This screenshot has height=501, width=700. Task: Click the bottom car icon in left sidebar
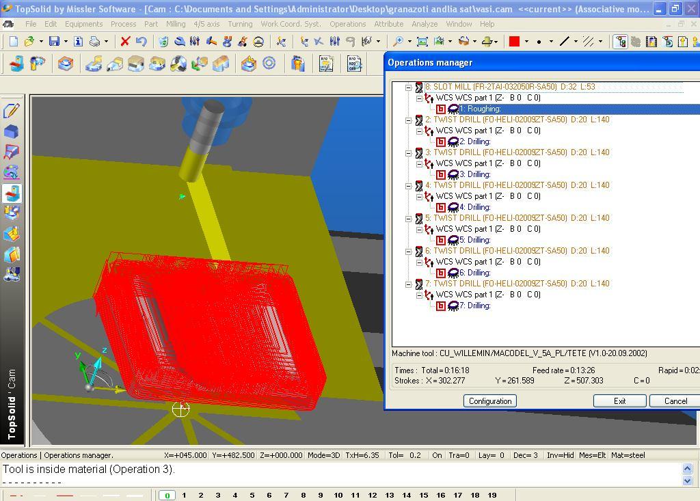(x=12, y=273)
